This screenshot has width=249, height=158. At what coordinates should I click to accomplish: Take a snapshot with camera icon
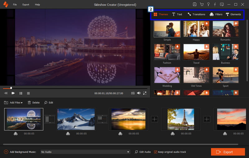click(x=133, y=93)
